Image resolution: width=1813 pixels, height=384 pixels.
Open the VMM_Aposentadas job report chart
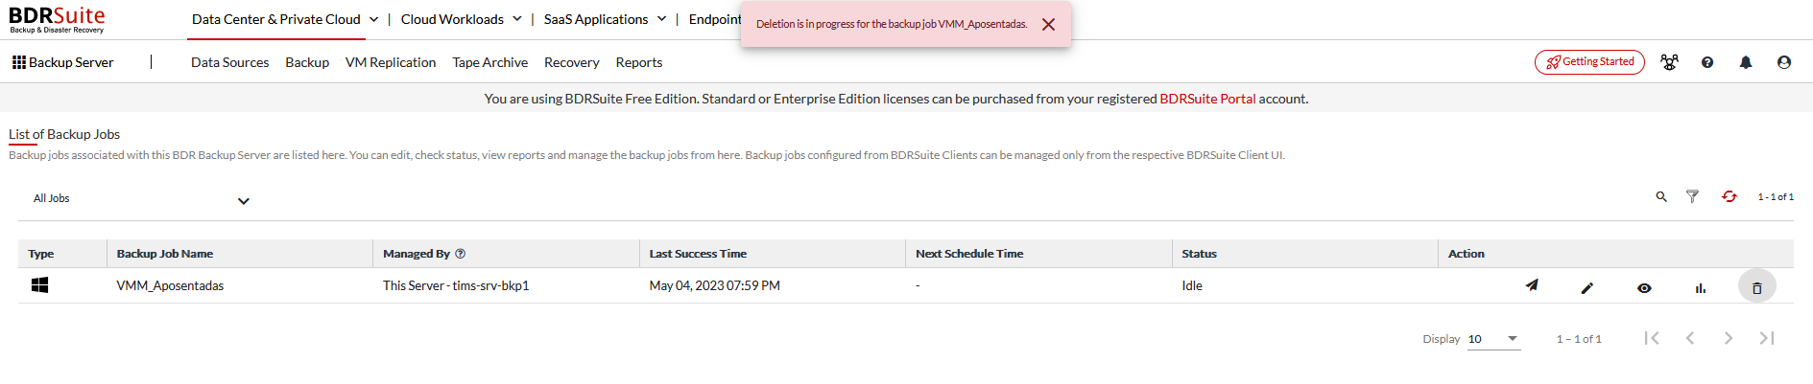pyautogui.click(x=1700, y=287)
